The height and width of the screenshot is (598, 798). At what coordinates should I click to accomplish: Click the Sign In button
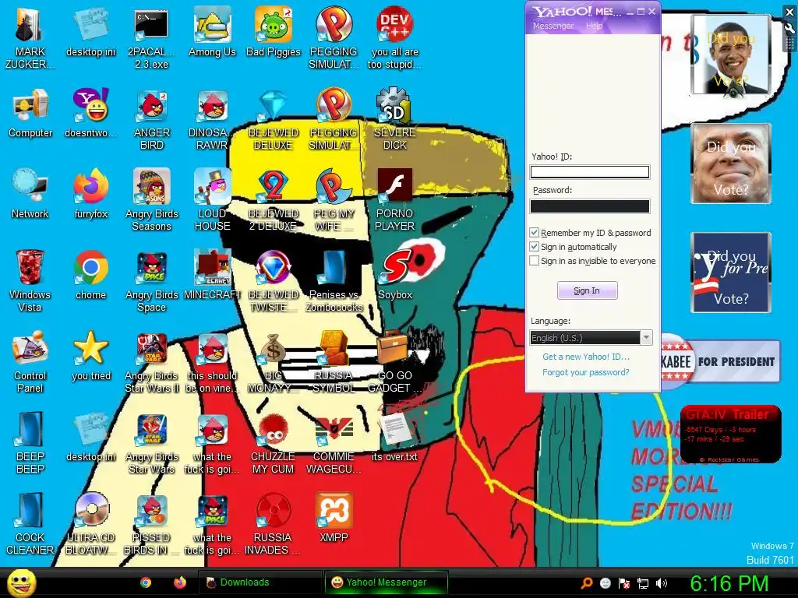(x=588, y=290)
